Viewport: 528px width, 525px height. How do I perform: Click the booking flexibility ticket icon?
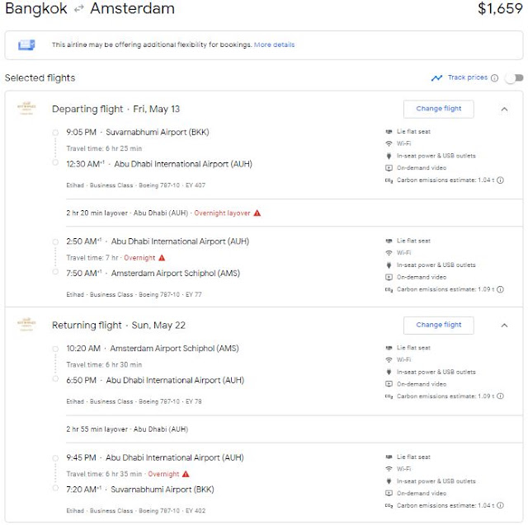(x=26, y=45)
